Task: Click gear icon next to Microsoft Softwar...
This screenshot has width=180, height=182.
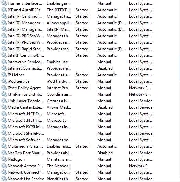Action: (4, 140)
